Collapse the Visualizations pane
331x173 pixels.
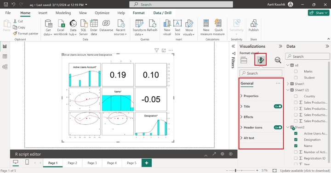click(280, 46)
